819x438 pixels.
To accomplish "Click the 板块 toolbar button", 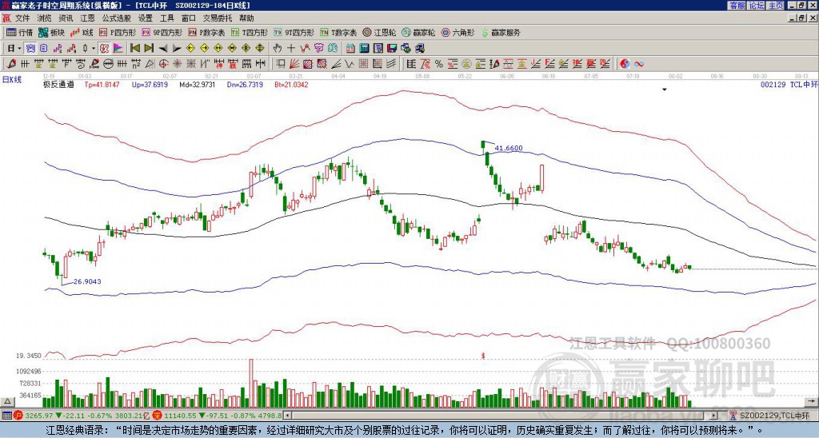I will click(51, 32).
